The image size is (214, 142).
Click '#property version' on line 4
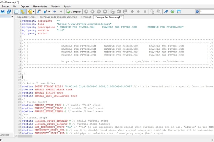[x=35, y=30]
